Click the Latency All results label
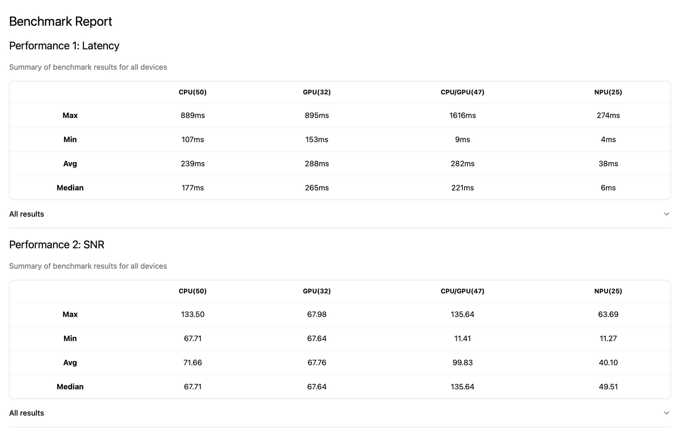Viewport: 679px width, 429px height. pos(27,214)
